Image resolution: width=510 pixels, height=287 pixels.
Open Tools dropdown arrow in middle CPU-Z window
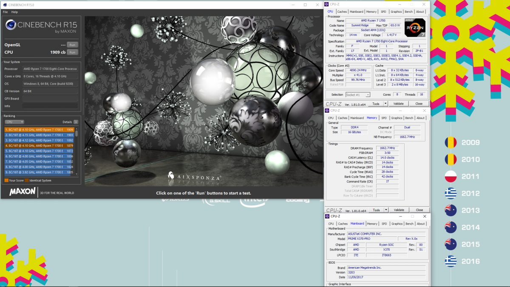pyautogui.click(x=386, y=210)
